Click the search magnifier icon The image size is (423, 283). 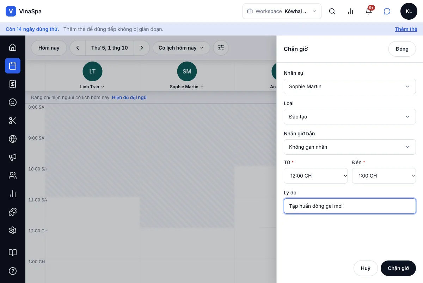click(332, 11)
